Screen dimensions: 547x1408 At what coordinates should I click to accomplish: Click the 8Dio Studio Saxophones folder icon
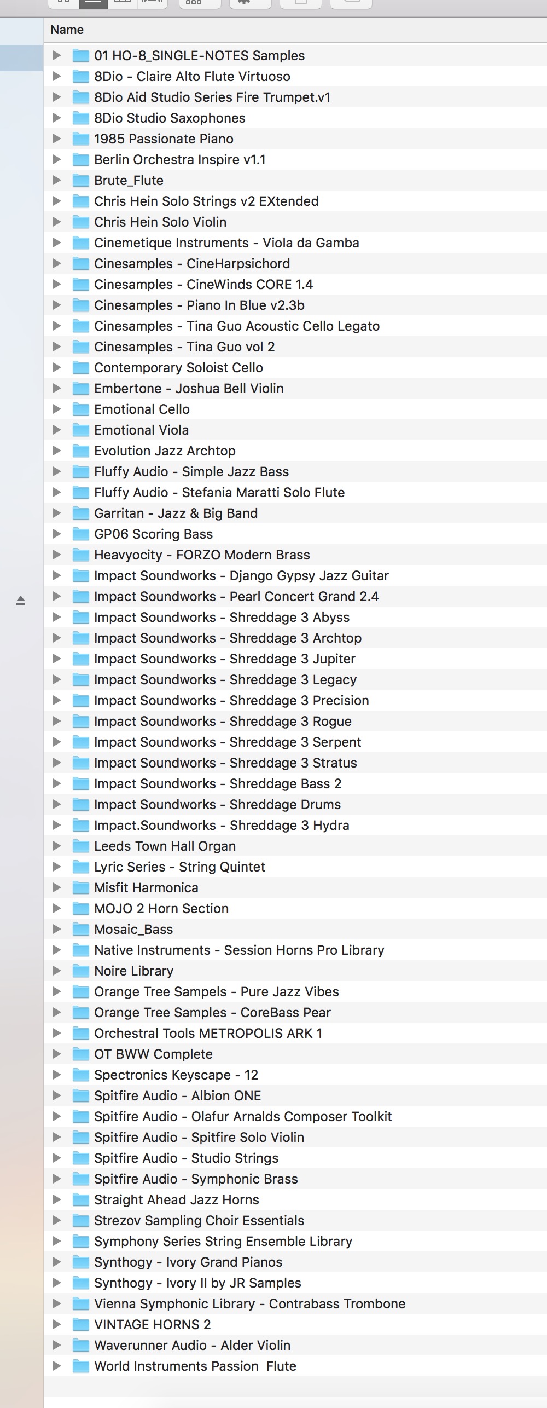pos(81,118)
